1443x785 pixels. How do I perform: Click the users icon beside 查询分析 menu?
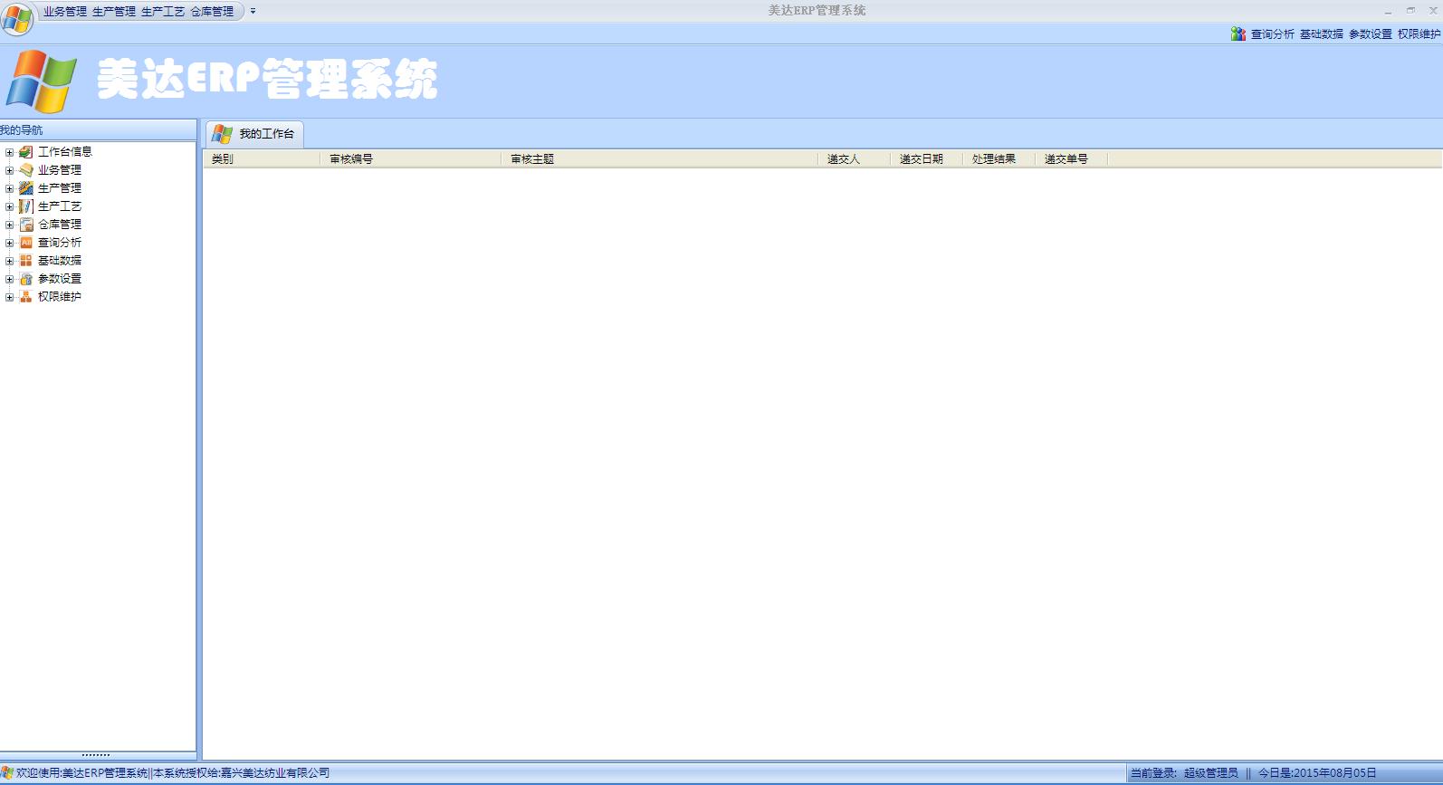[x=1238, y=34]
